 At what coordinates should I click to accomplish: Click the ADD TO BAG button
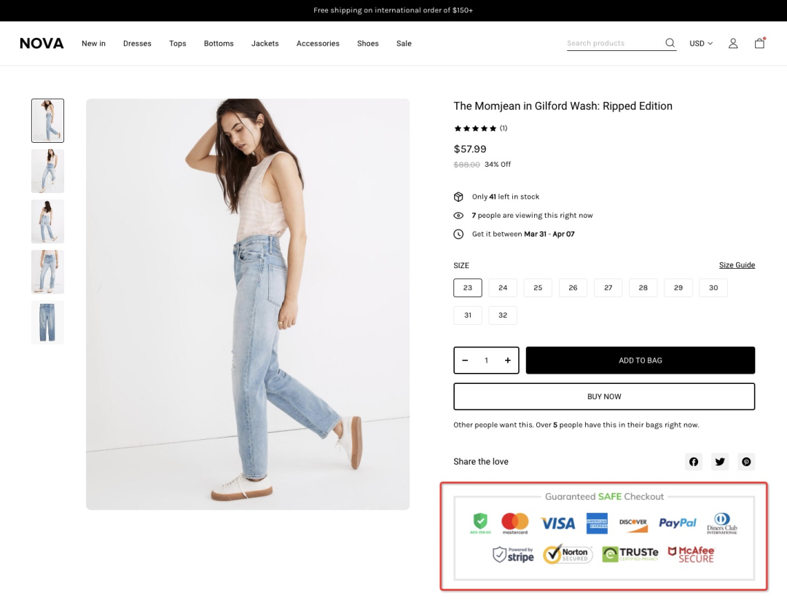641,360
